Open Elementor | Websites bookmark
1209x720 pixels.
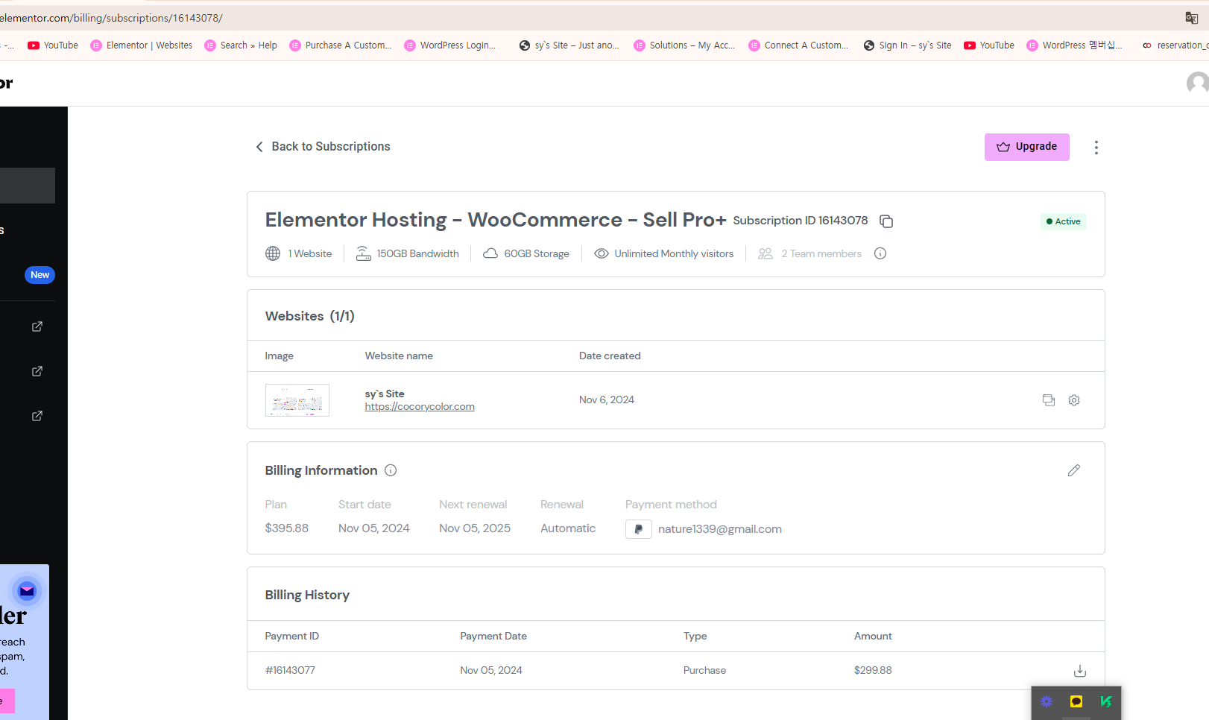(142, 45)
